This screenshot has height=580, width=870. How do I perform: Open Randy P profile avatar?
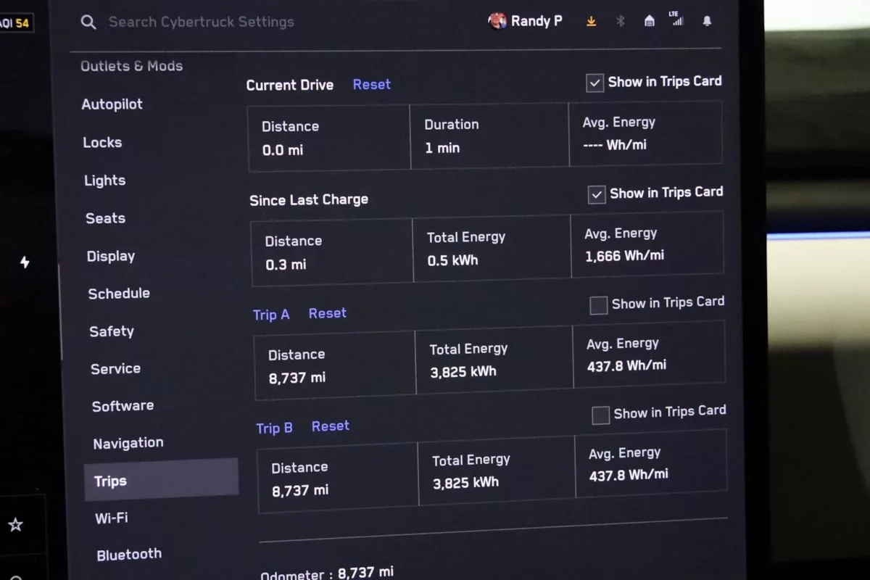pyautogui.click(x=497, y=21)
